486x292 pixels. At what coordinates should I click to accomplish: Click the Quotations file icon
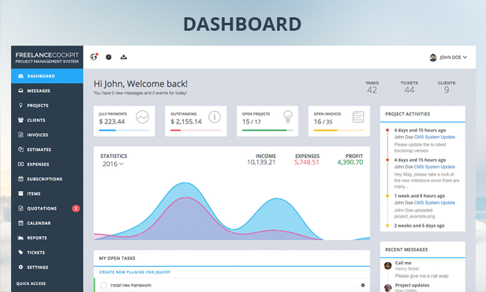tap(21, 208)
